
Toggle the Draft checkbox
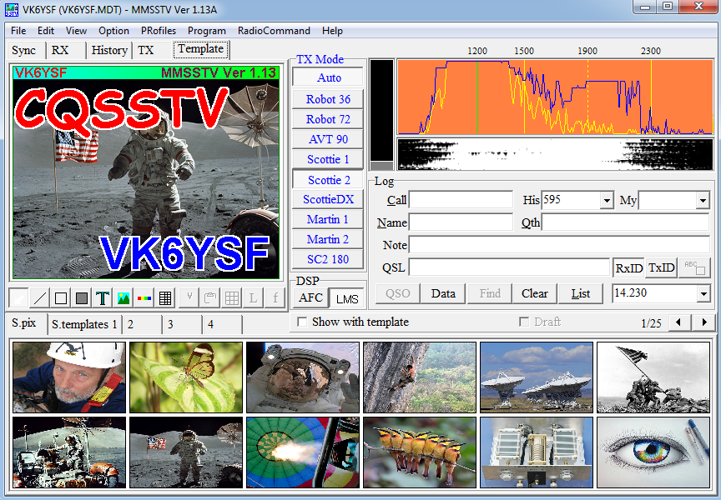click(x=524, y=322)
